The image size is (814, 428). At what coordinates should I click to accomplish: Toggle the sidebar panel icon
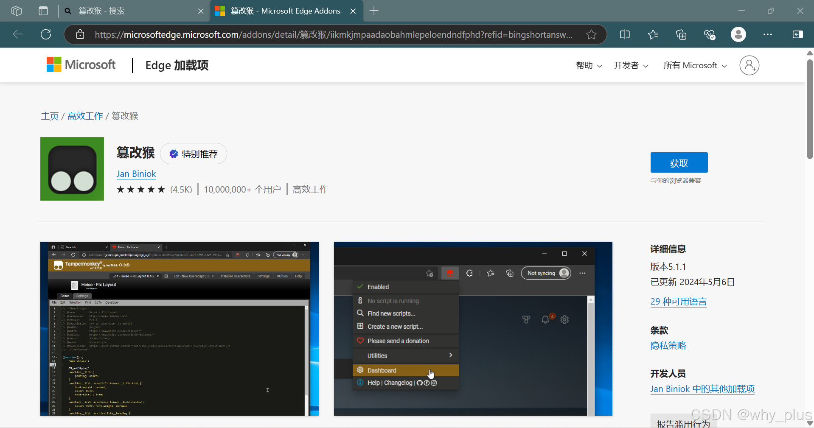click(798, 34)
